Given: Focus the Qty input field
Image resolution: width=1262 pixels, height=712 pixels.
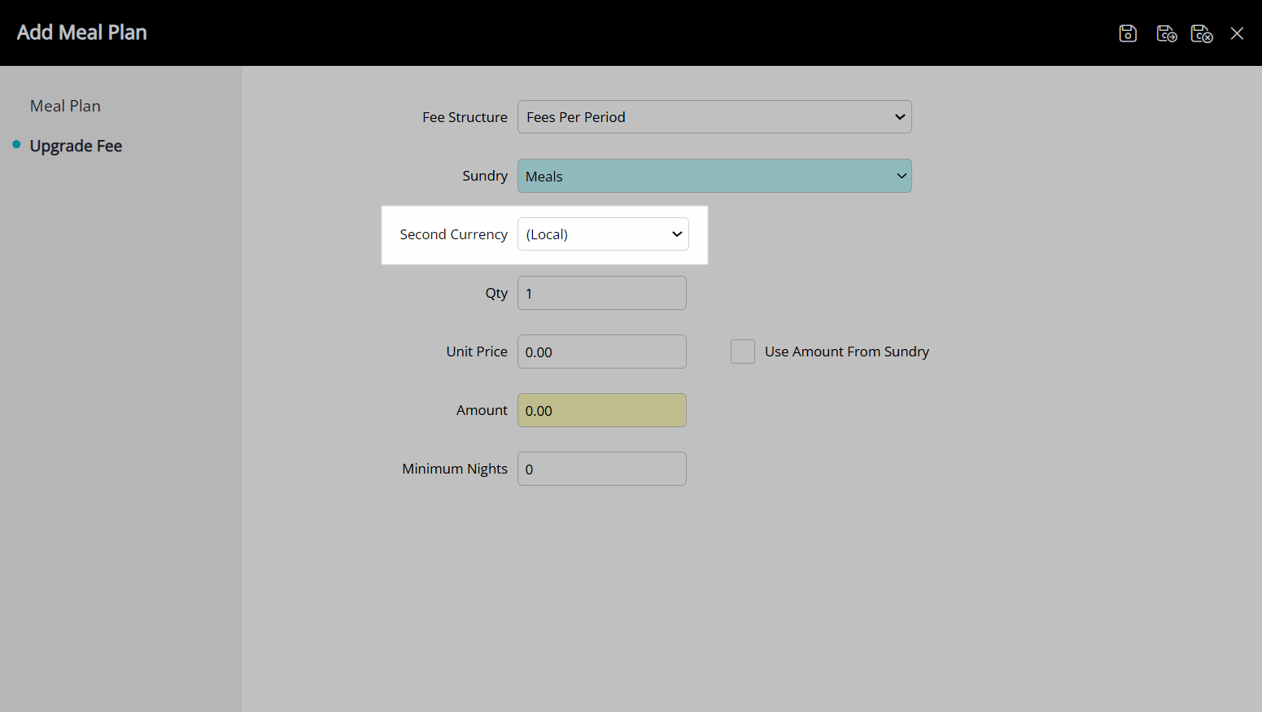Looking at the screenshot, I should [x=602, y=293].
